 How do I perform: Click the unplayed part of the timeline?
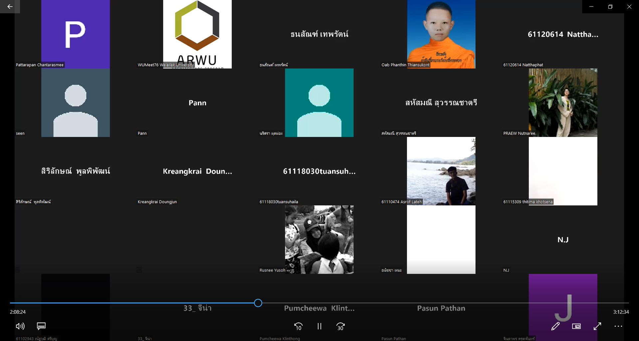[x=433, y=303]
